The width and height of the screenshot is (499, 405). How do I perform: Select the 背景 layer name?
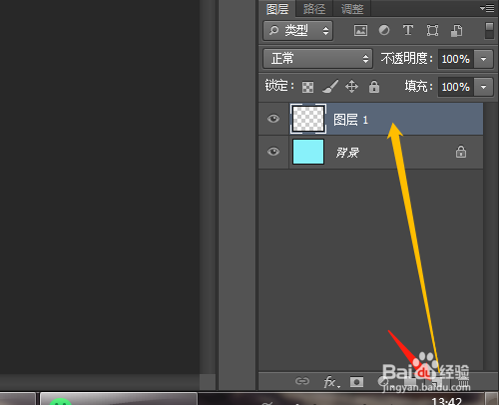click(347, 153)
